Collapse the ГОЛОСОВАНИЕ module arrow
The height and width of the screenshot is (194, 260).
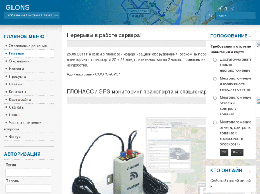[250, 36]
